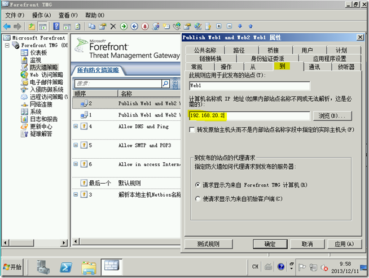Switch to the 链接转换 tab
The width and height of the screenshot is (369, 278).
210,58
